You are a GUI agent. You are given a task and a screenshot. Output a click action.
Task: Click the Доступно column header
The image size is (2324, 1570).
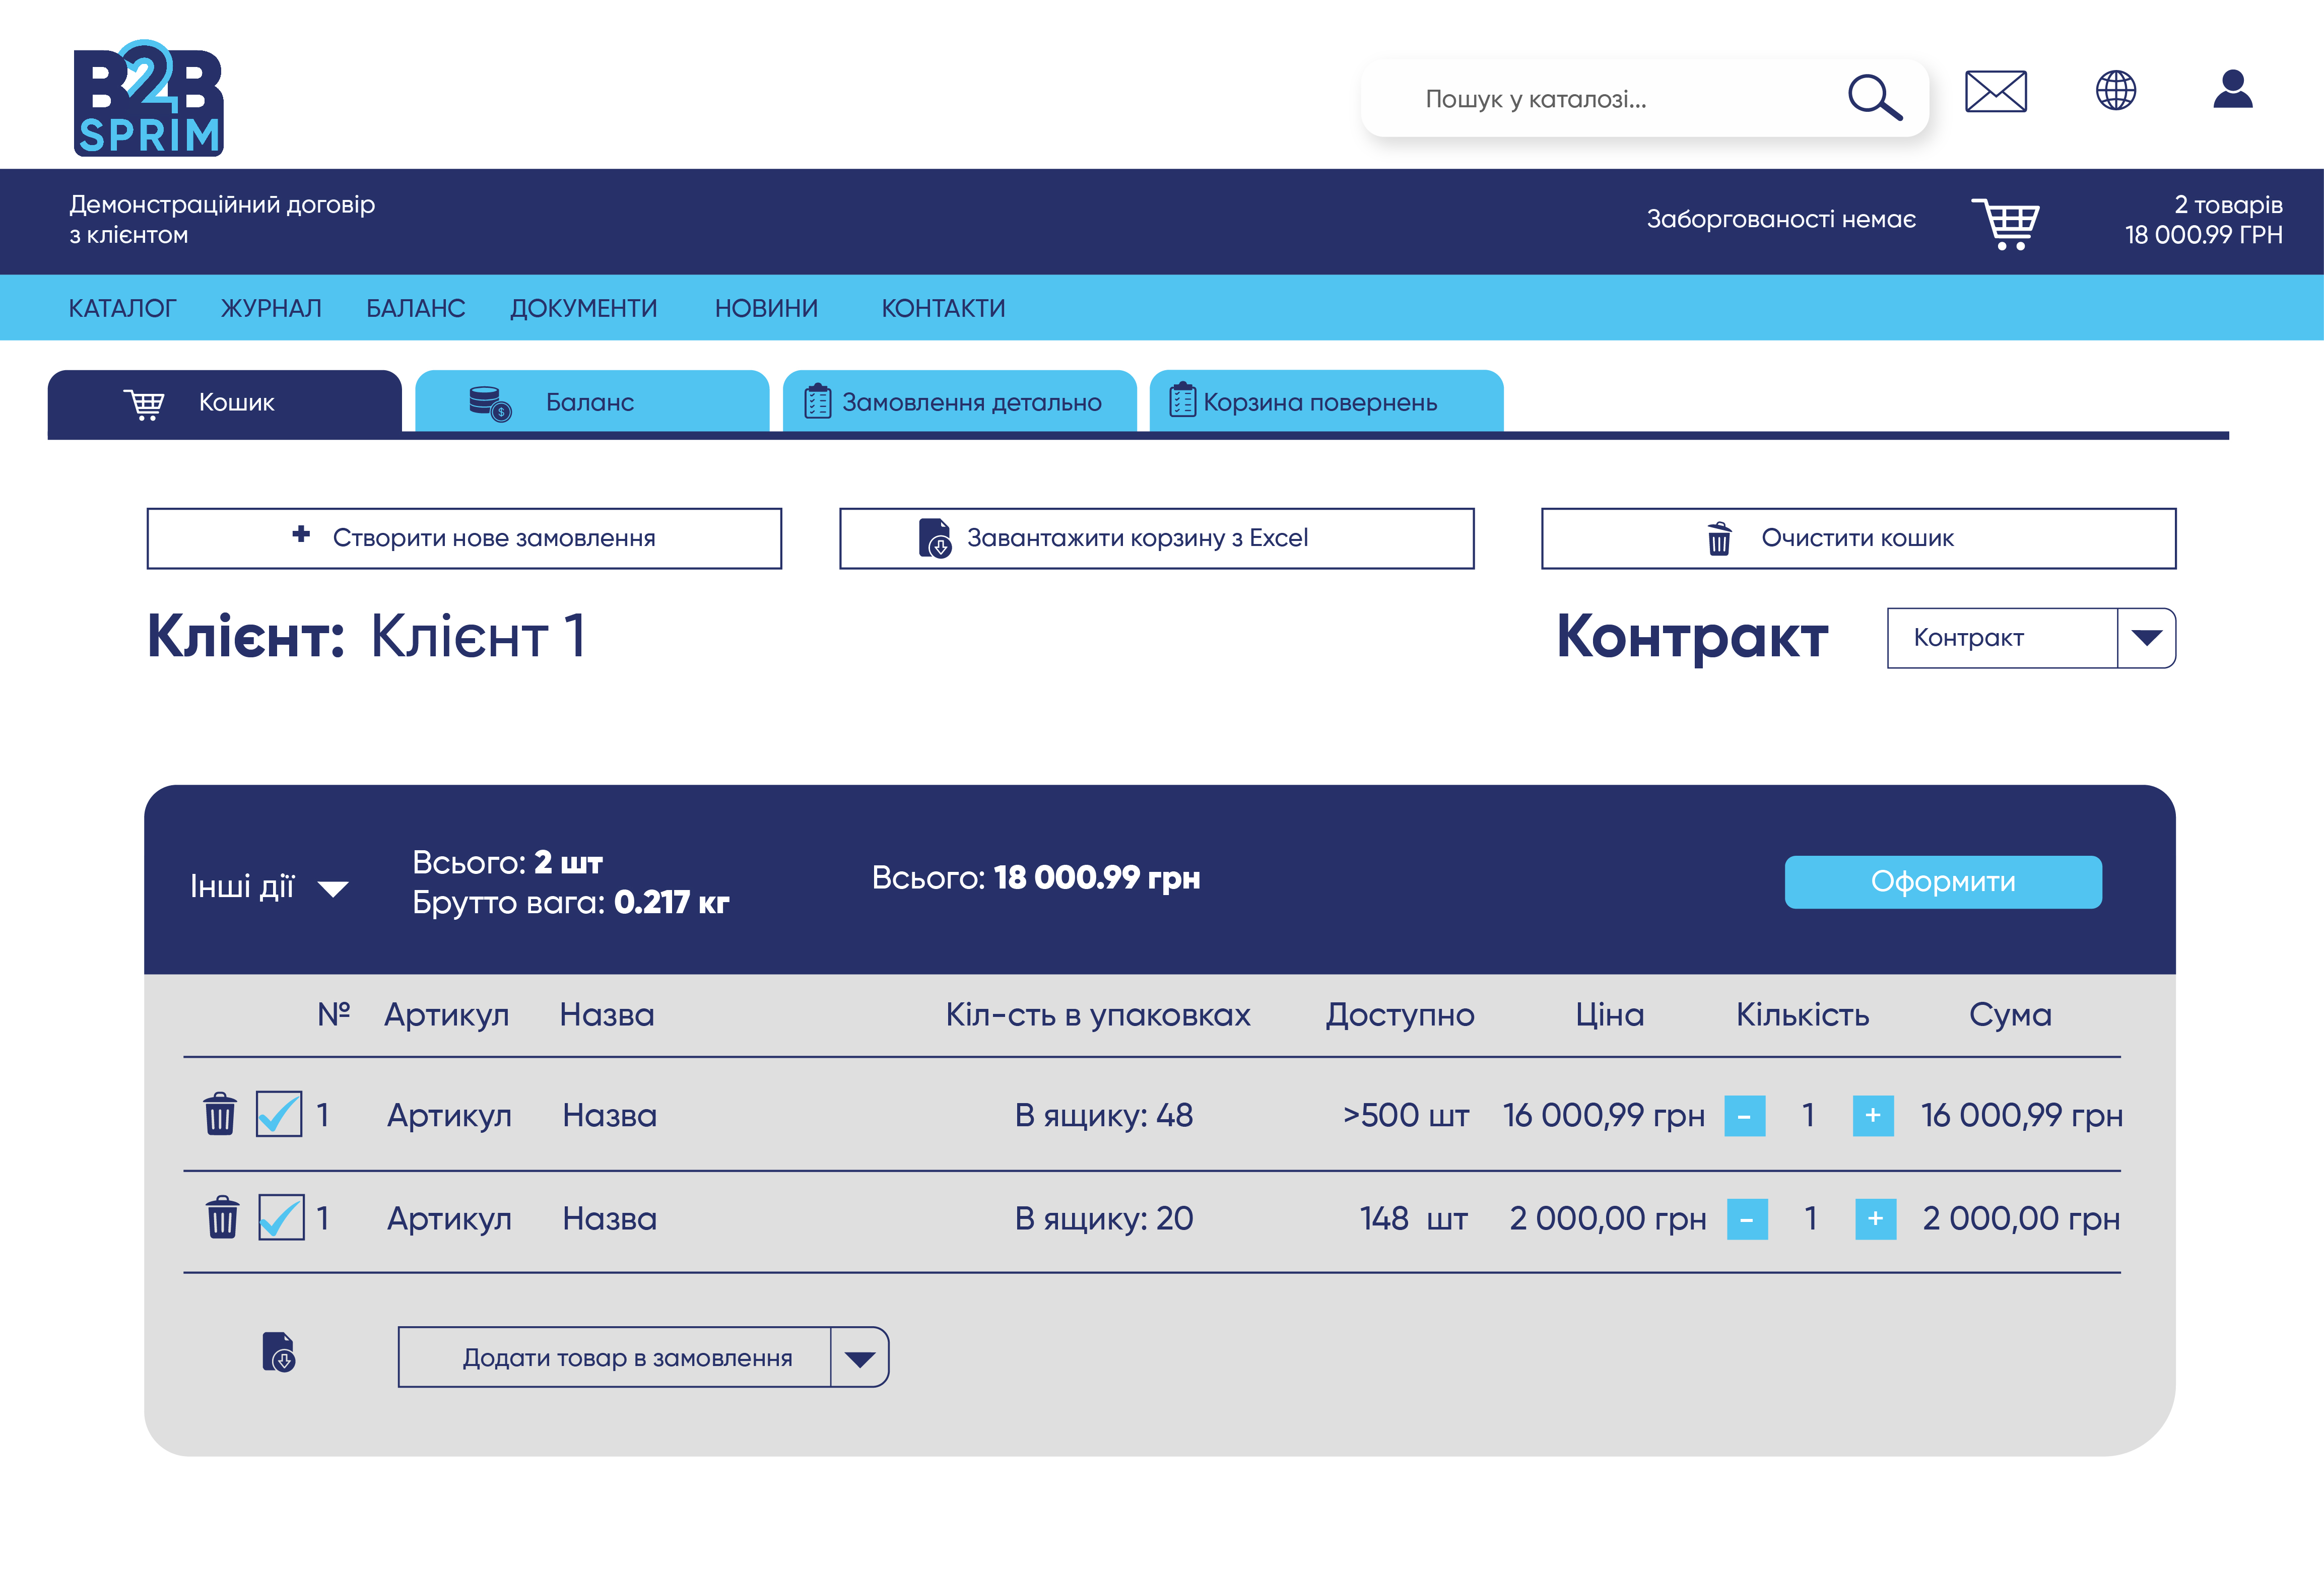(x=1399, y=1014)
